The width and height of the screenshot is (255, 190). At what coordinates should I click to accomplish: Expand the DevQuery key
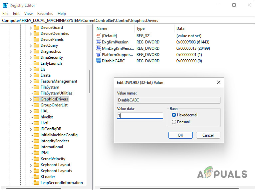coord(31,46)
